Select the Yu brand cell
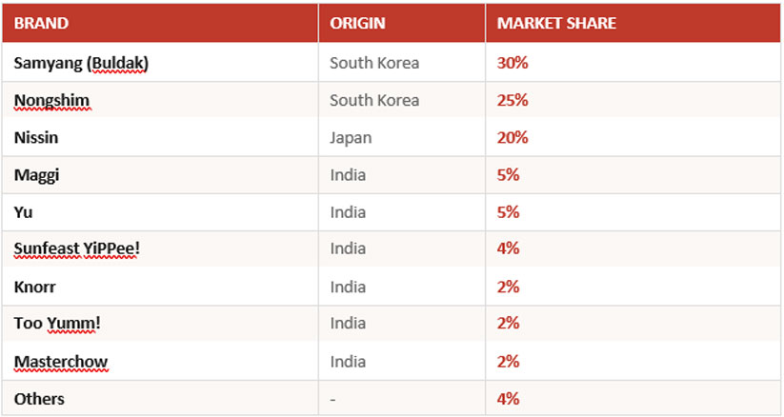The width and height of the screenshot is (784, 417). click(24, 211)
